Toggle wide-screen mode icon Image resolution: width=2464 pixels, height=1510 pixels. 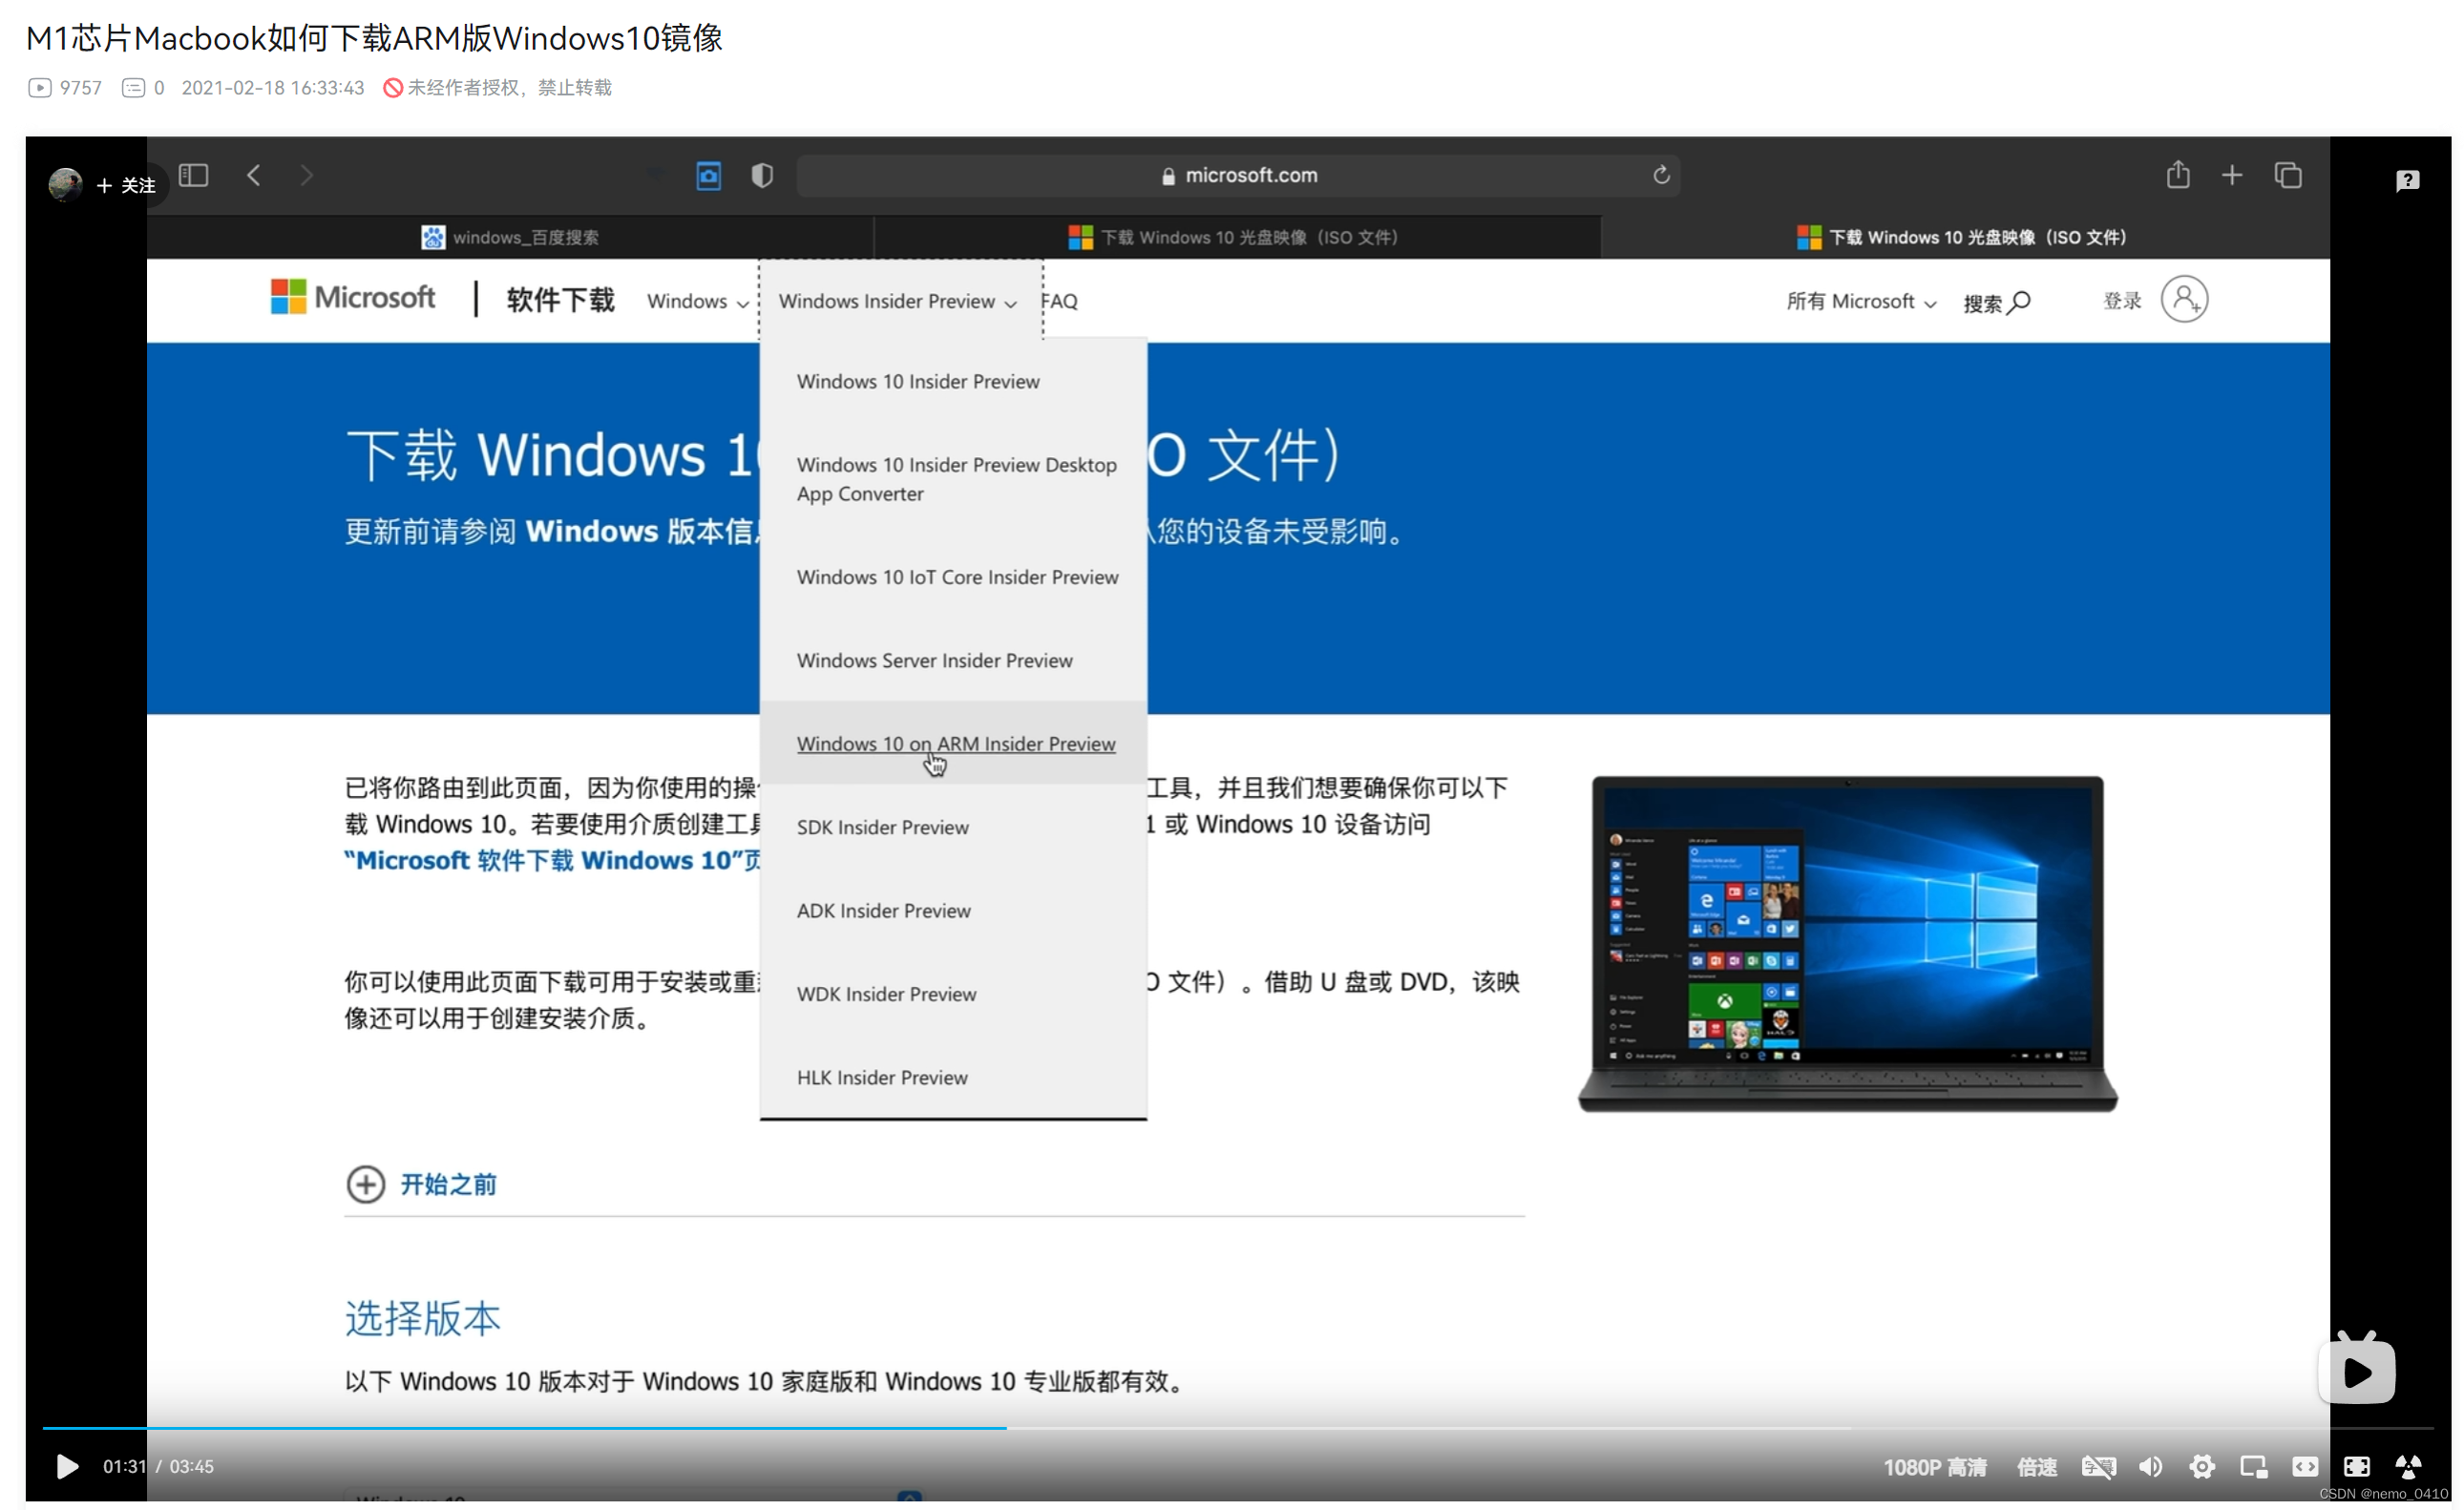point(2305,1466)
